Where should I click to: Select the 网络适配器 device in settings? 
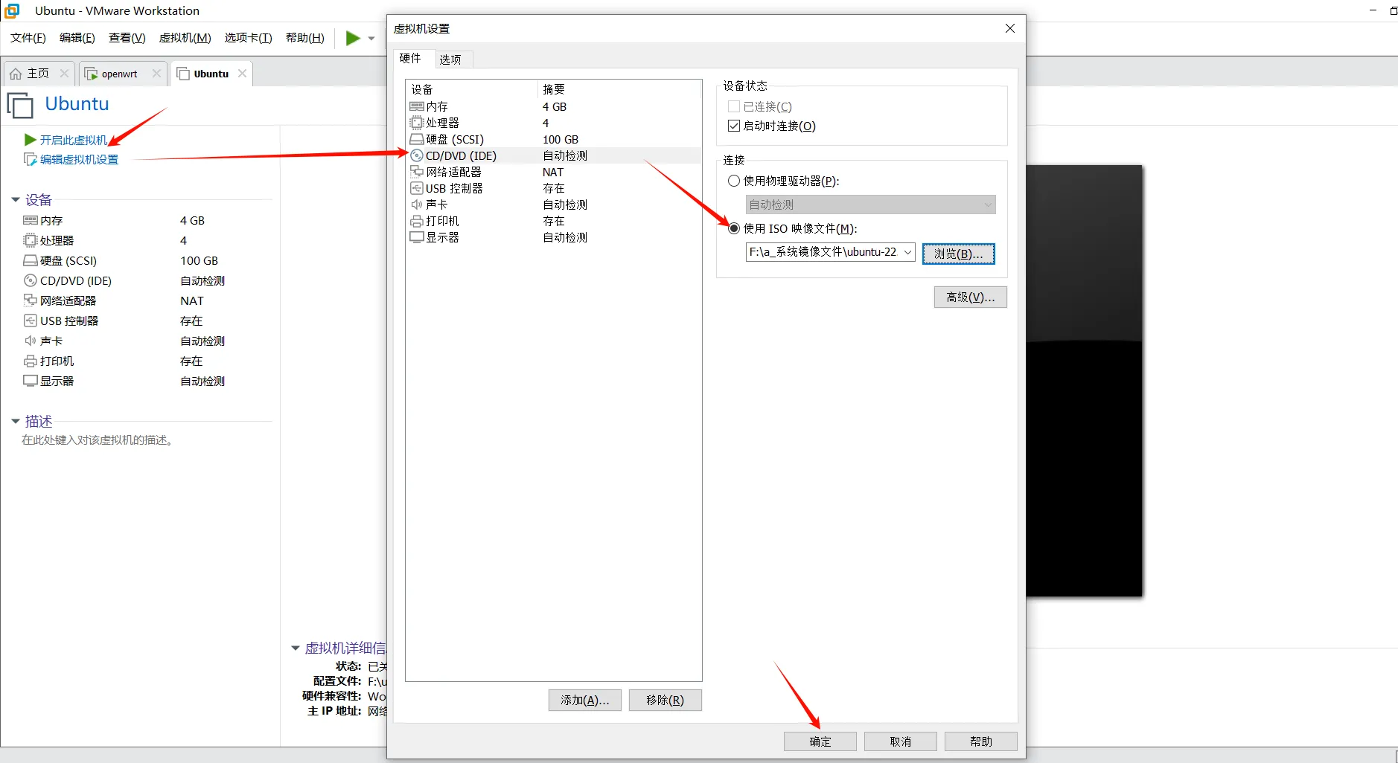[455, 172]
